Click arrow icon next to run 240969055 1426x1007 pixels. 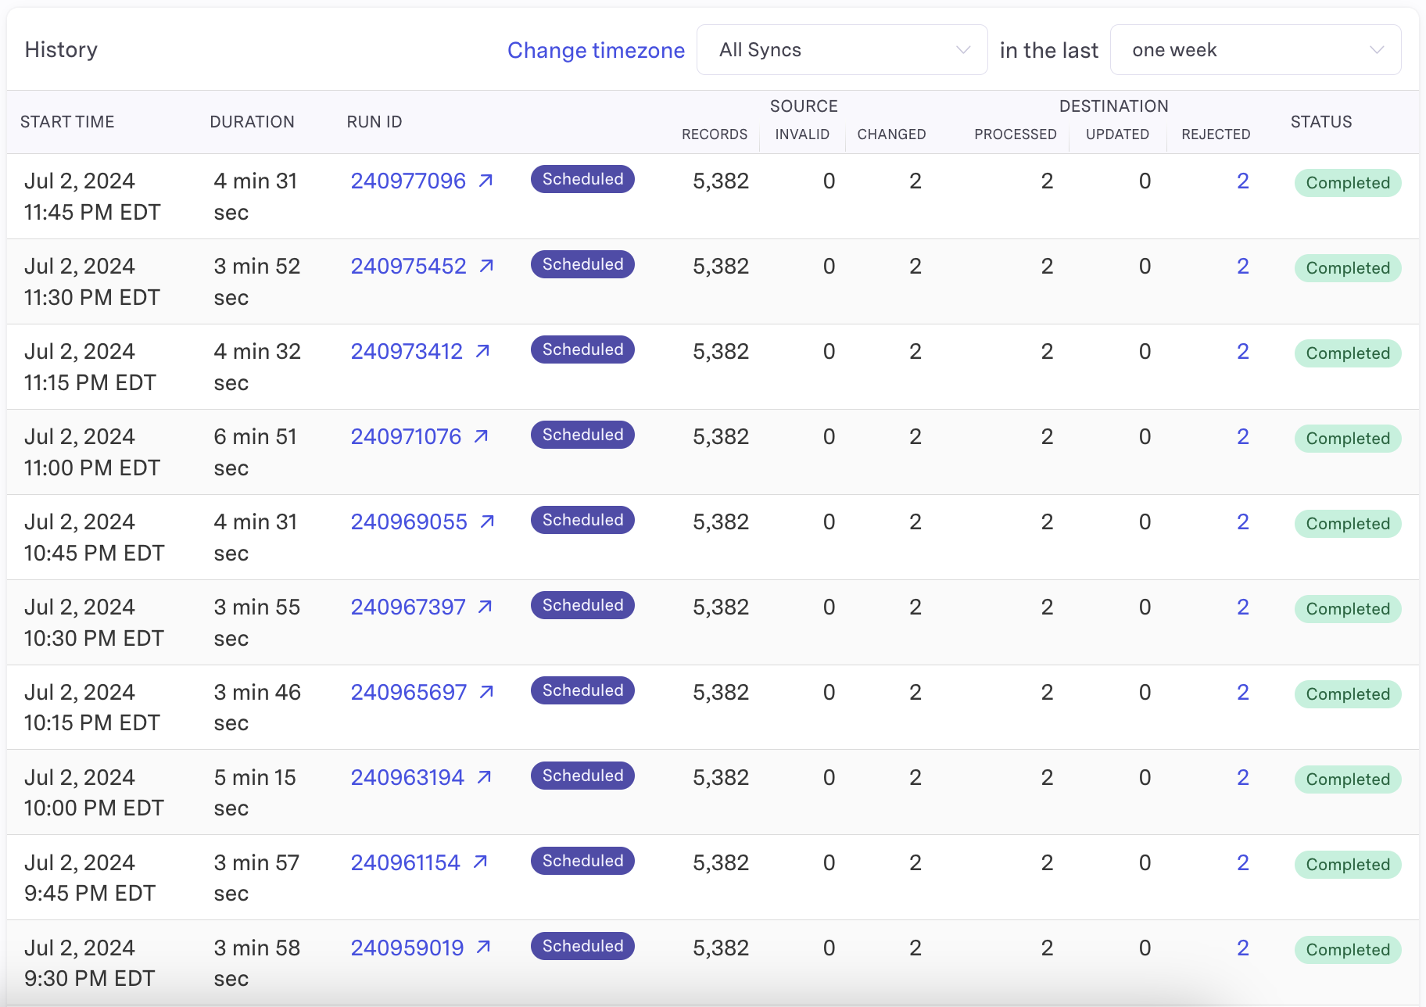coord(487,521)
